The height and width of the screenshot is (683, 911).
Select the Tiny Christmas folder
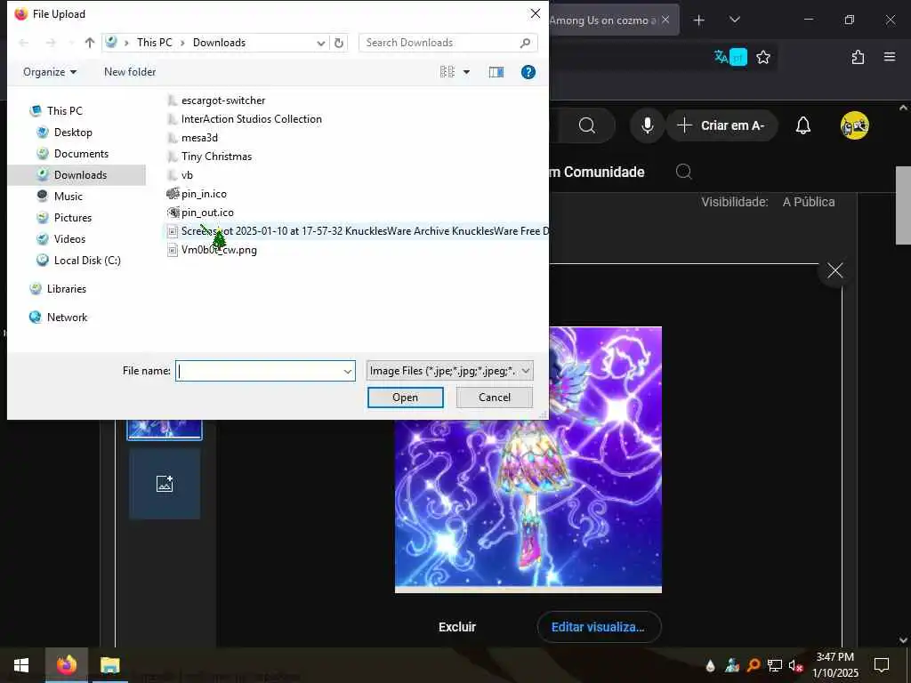[x=216, y=157]
